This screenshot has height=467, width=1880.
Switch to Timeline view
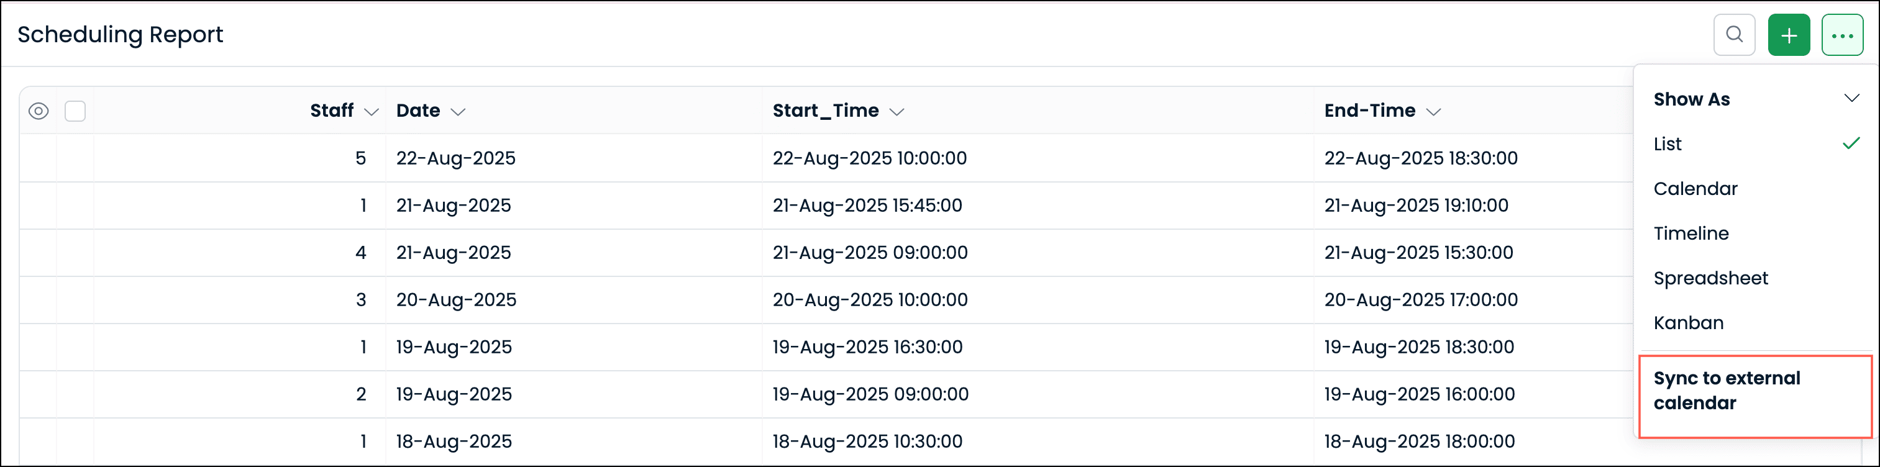[x=1691, y=233]
